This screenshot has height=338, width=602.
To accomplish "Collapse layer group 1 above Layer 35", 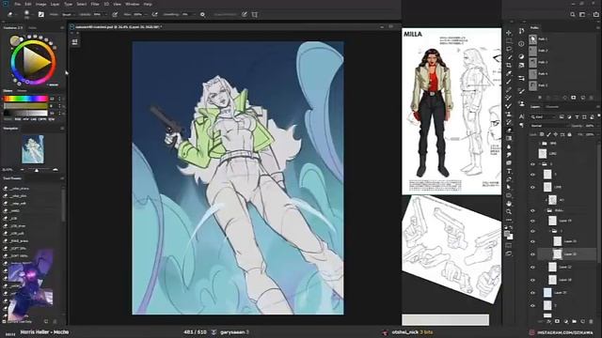I will pyautogui.click(x=549, y=231).
